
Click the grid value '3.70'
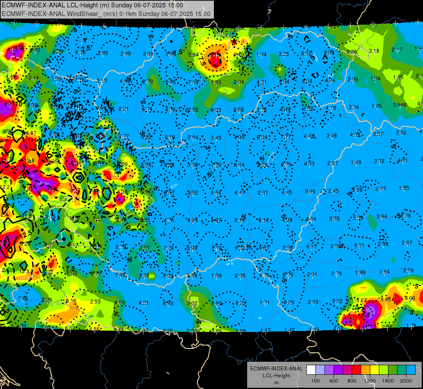[x=337, y=273]
